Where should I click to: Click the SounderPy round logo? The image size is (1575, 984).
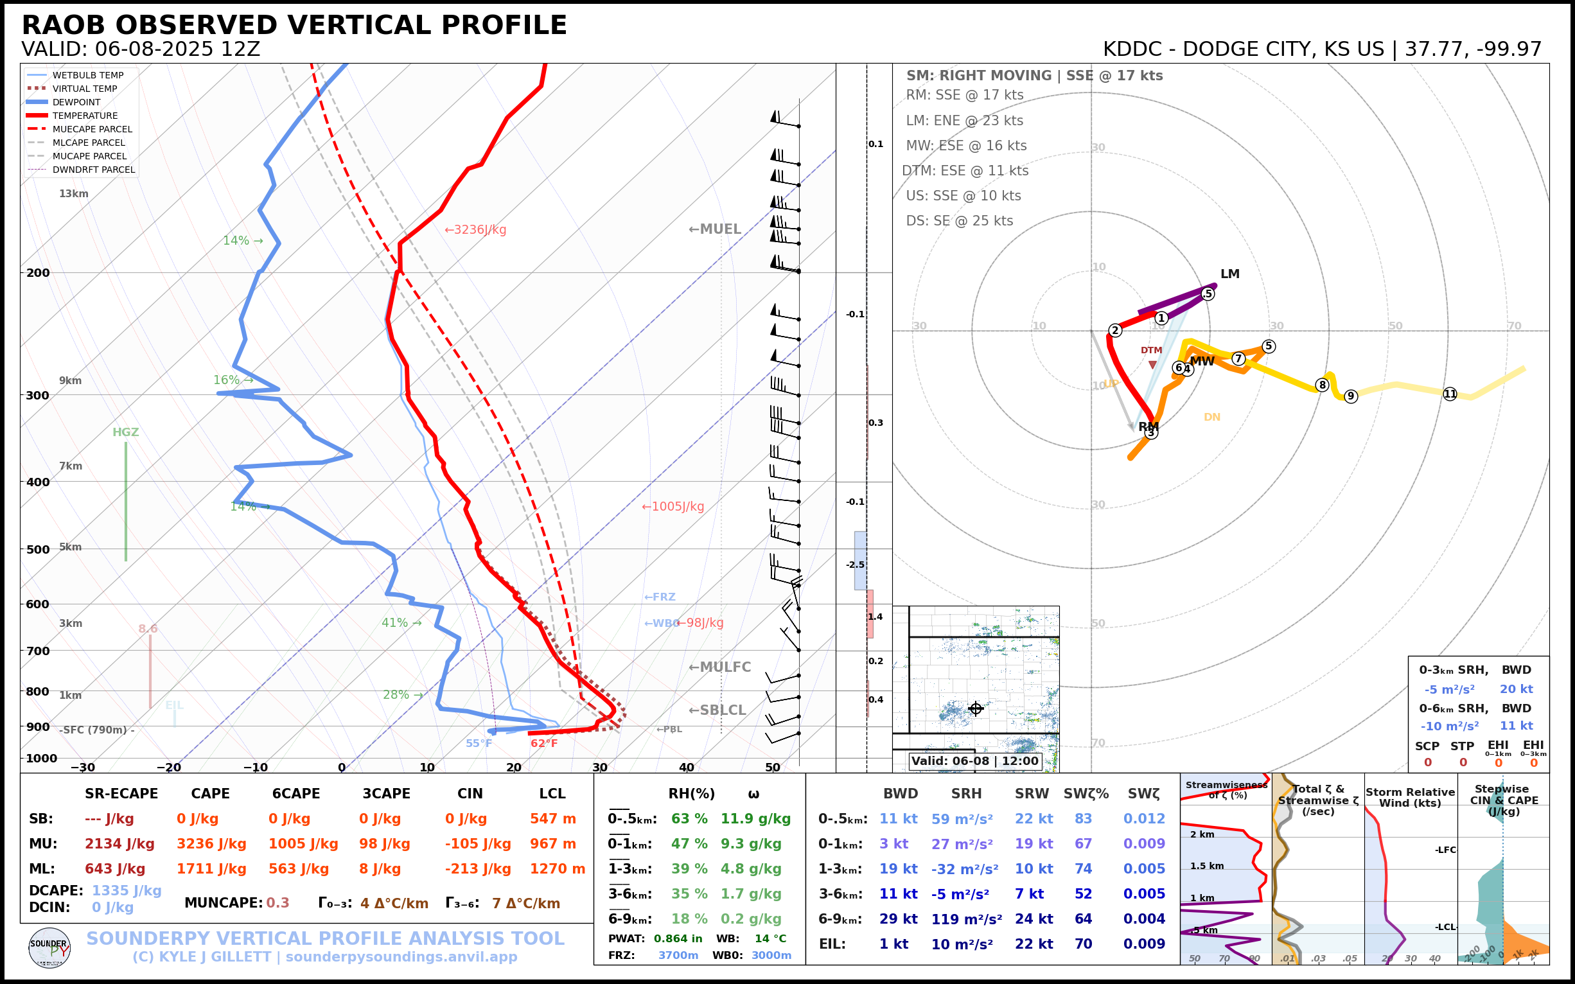click(x=49, y=947)
